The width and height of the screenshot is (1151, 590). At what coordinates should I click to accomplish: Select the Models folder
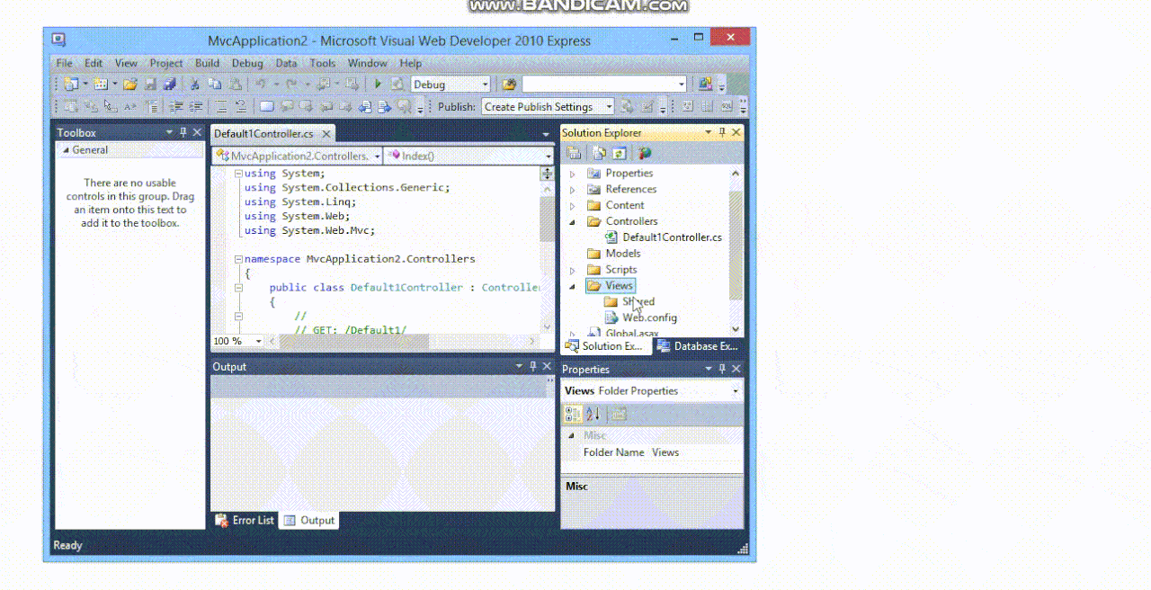tap(623, 254)
